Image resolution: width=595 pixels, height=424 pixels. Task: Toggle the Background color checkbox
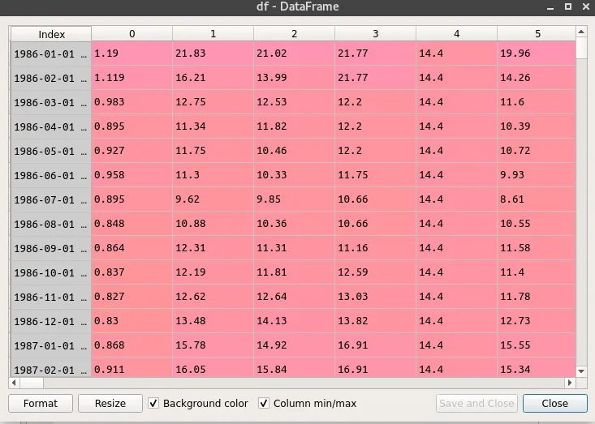coord(153,403)
